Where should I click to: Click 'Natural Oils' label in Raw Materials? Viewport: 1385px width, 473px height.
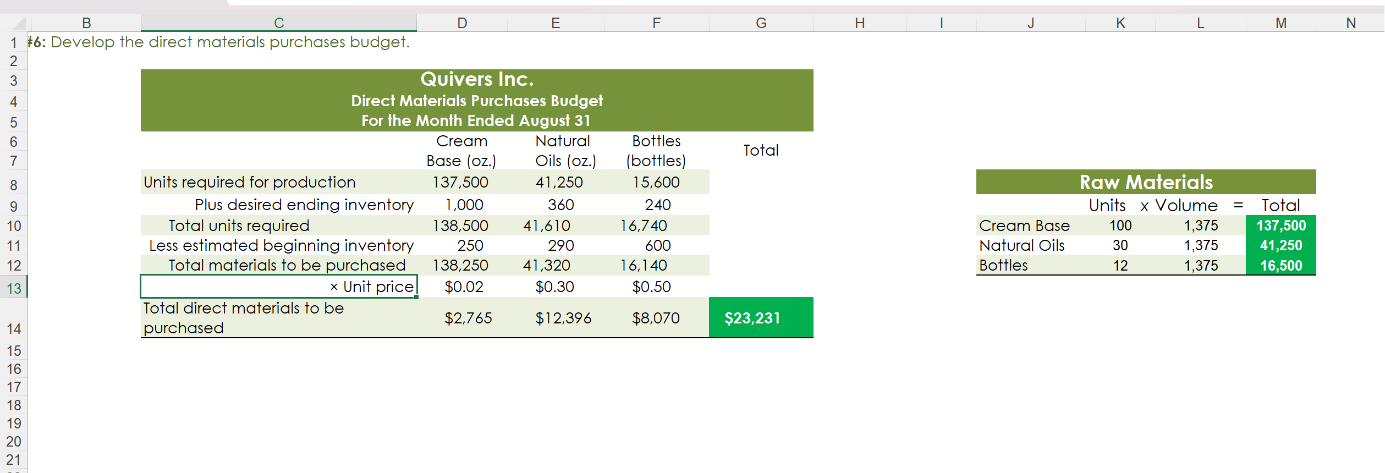1022,245
